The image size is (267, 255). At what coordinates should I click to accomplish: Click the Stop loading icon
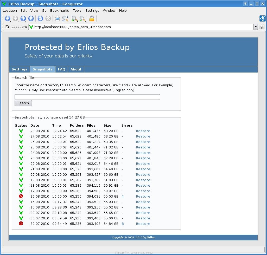pos(48,18)
